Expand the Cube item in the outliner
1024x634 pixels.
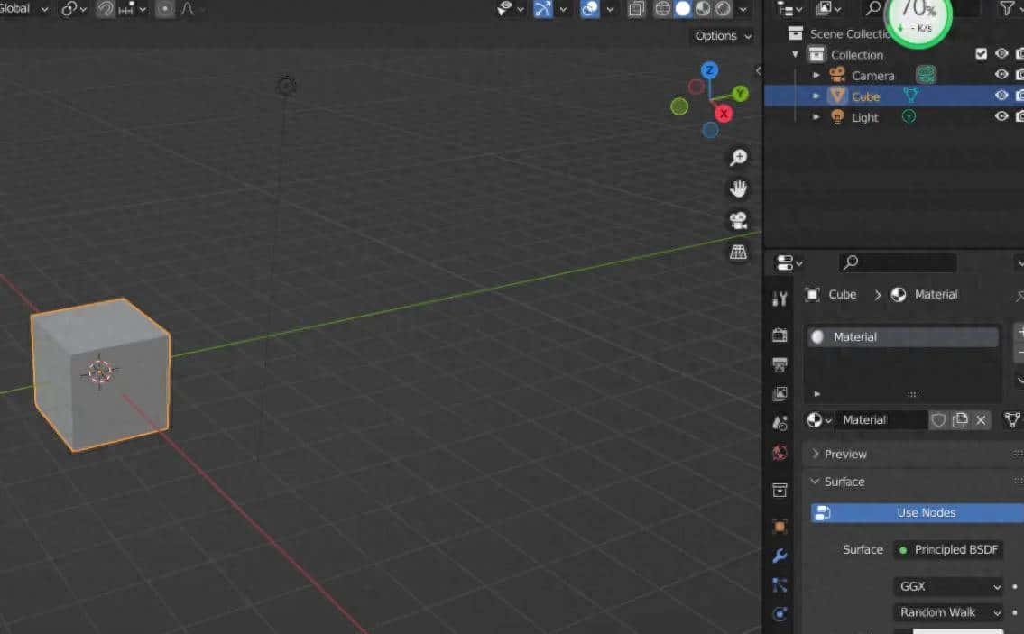pyautogui.click(x=816, y=96)
